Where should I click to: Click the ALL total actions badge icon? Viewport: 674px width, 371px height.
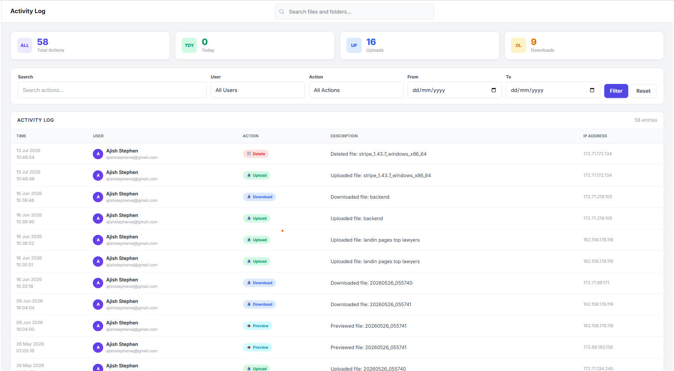(25, 45)
